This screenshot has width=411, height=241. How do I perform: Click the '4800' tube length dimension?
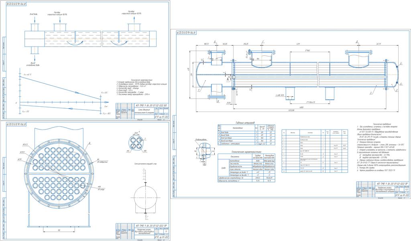(301, 107)
